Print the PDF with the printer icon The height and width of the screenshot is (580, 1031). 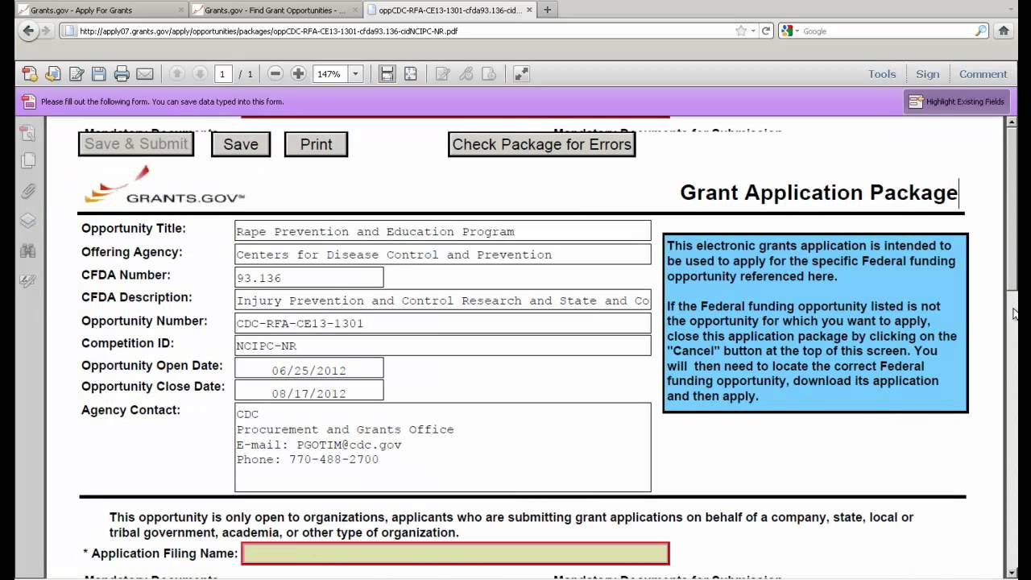click(122, 74)
